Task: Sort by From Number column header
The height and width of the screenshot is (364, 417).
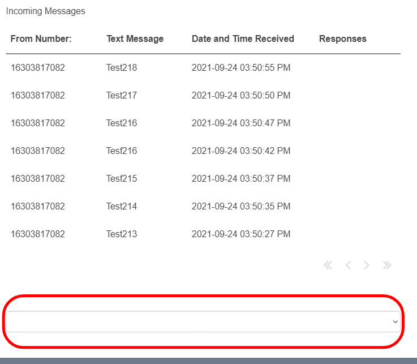Action: pyautogui.click(x=41, y=39)
